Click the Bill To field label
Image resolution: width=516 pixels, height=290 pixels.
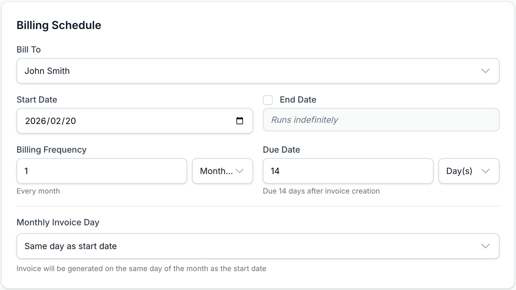29,49
